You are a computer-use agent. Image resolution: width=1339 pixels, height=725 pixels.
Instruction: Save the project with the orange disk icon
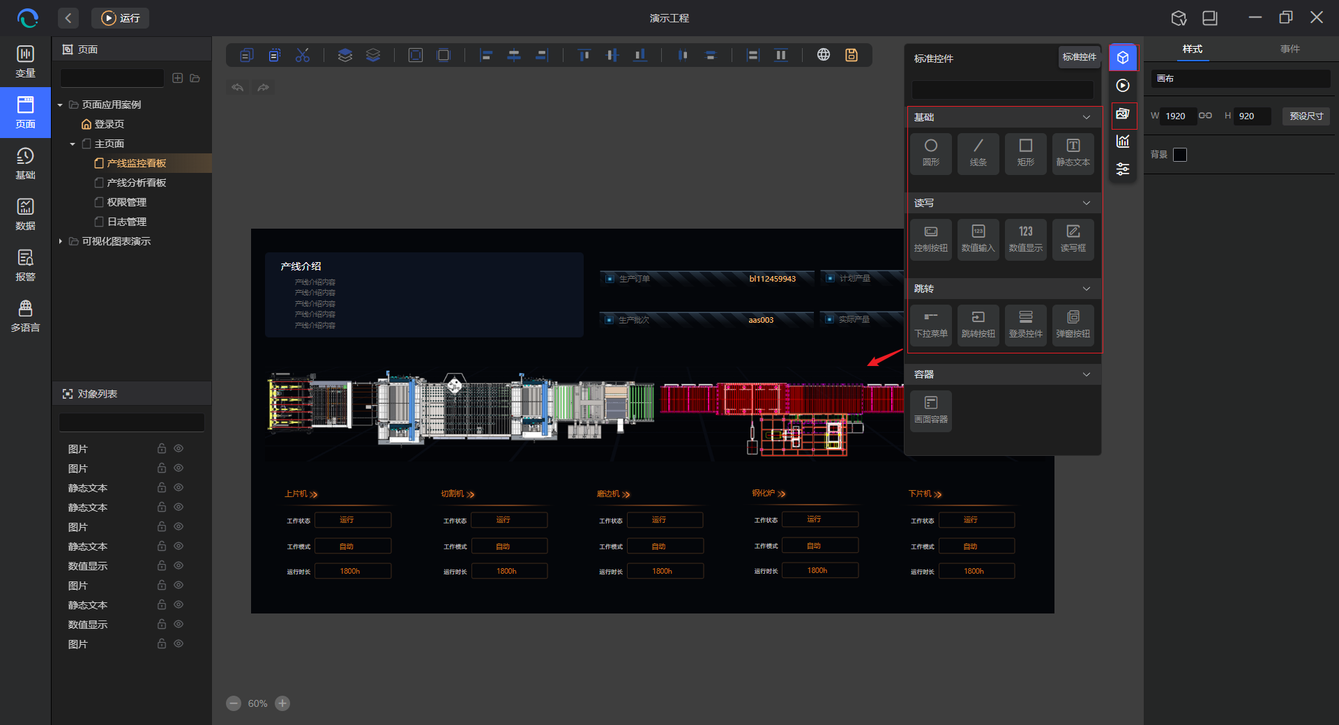tap(852, 54)
